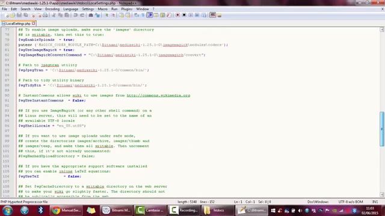Click the $wgShellLocale line
The height and width of the screenshot is (216, 385).
pos(52,125)
